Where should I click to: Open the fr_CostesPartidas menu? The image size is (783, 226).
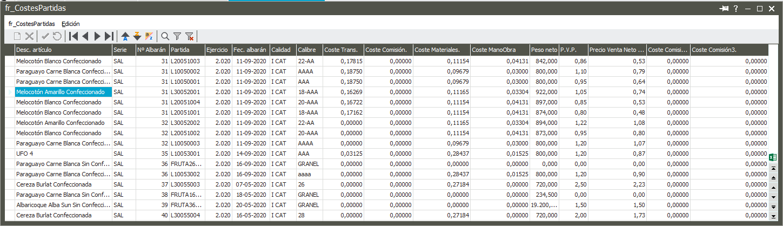[x=31, y=24]
